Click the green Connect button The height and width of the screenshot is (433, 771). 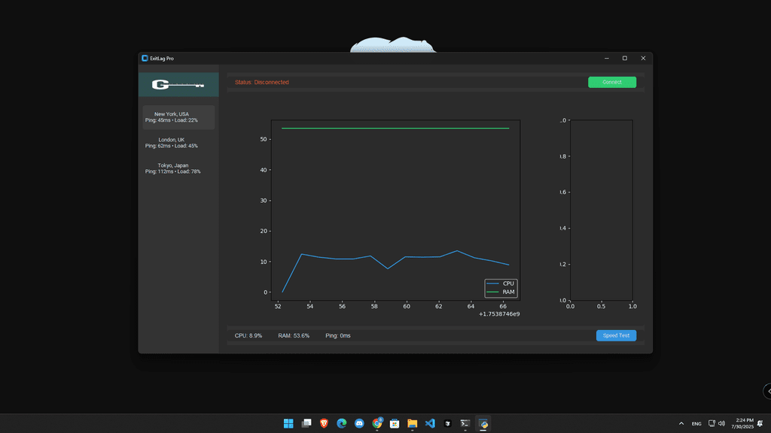[x=611, y=82]
